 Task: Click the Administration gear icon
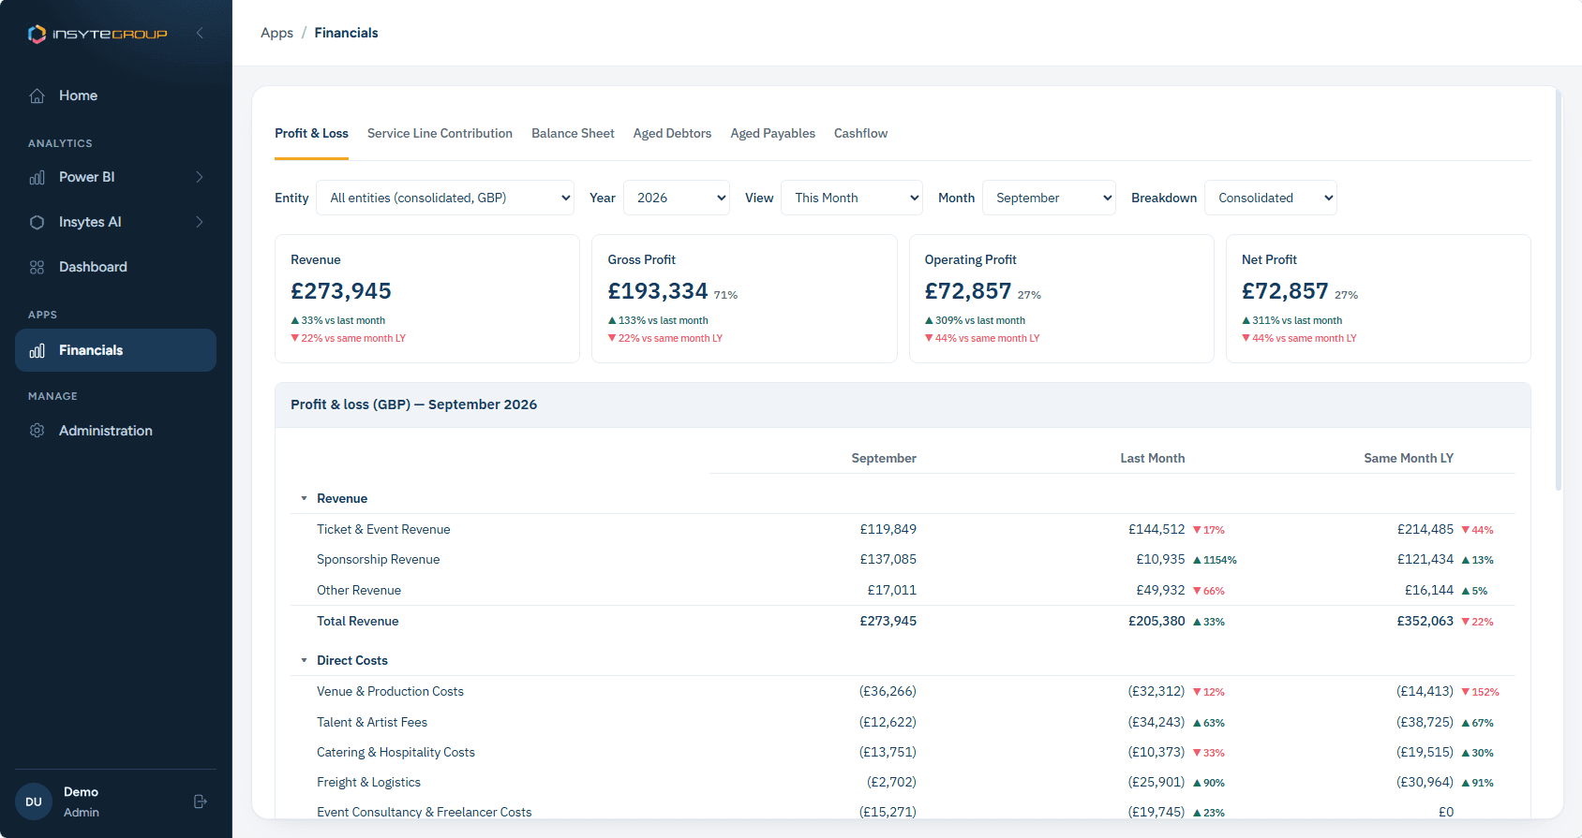pyautogui.click(x=37, y=431)
